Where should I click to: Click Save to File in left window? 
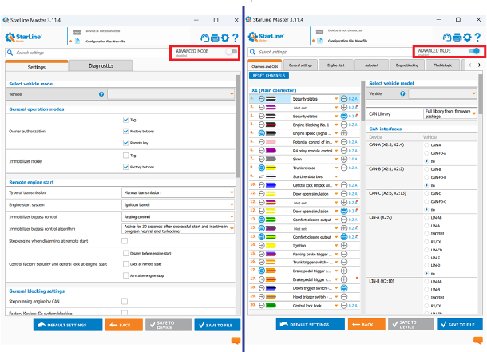click(x=217, y=325)
